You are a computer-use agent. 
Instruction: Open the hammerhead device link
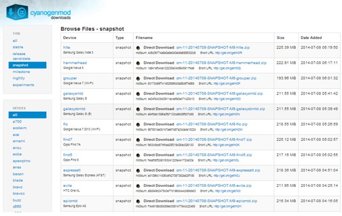(x=75, y=63)
